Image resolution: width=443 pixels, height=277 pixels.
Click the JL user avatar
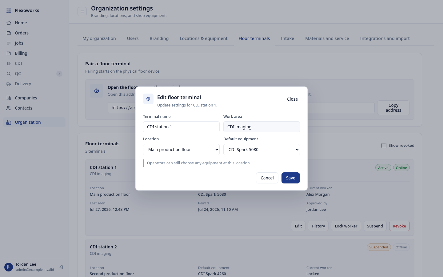pos(9,267)
